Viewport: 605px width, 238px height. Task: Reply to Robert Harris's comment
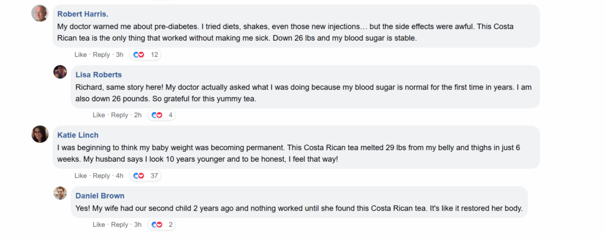[x=101, y=55]
